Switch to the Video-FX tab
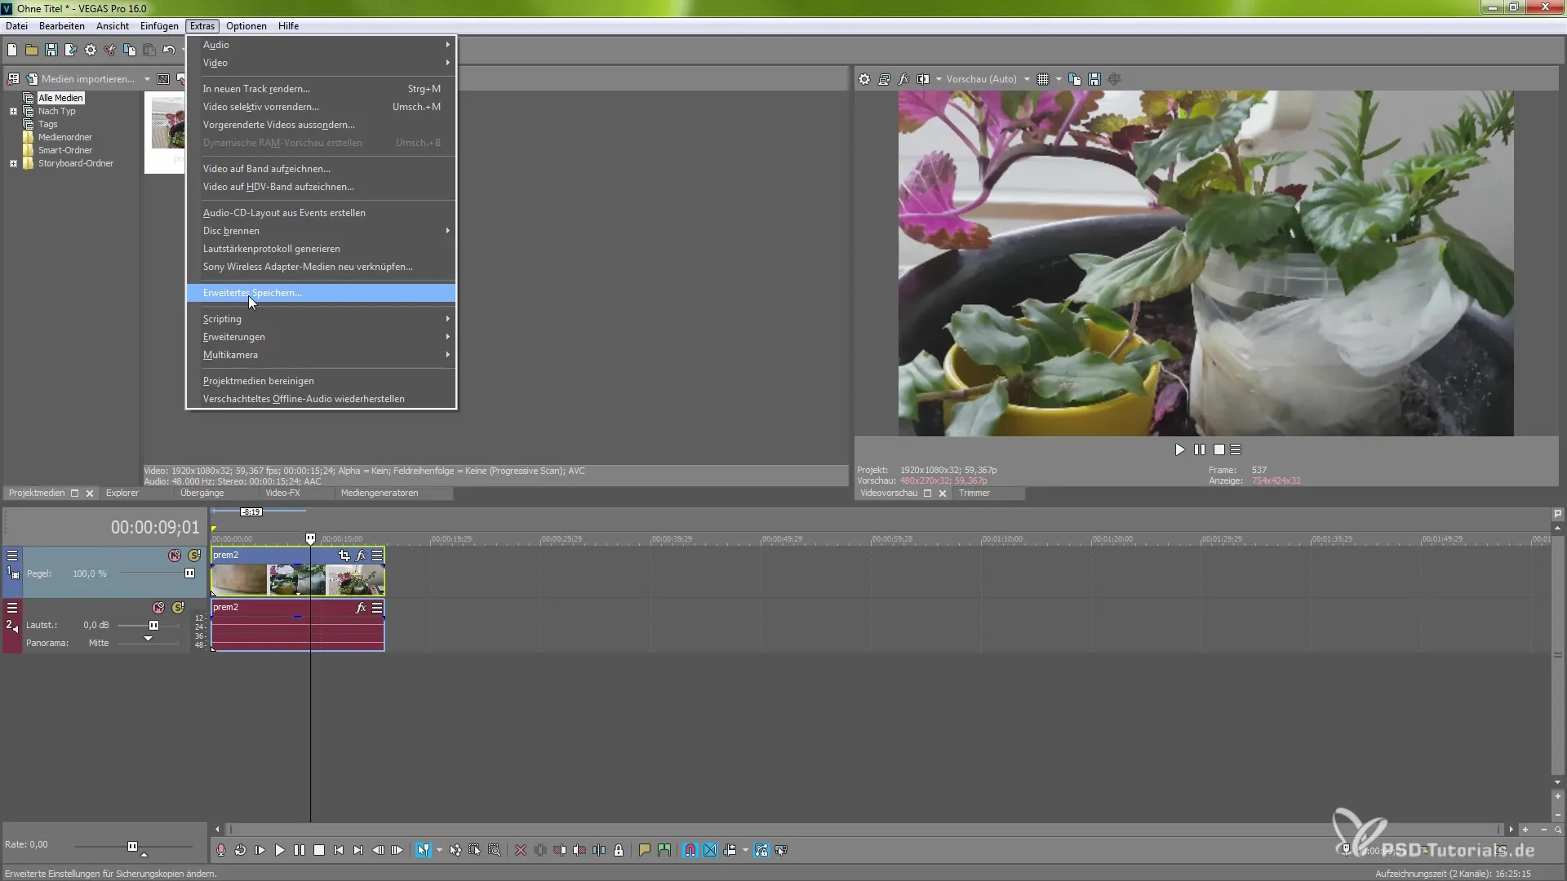This screenshot has height=881, width=1567. pyautogui.click(x=282, y=494)
